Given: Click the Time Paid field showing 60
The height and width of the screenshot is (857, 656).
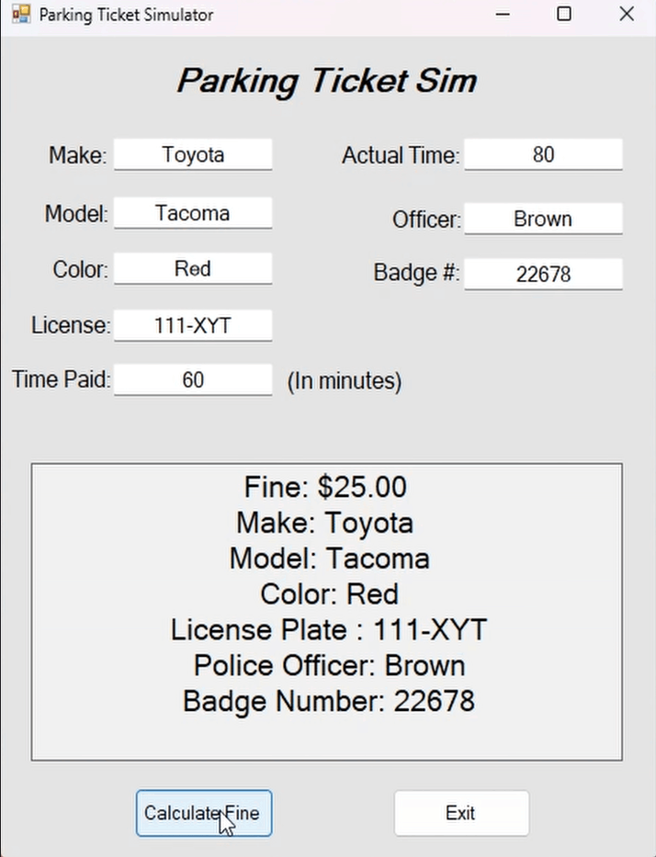Looking at the screenshot, I should tap(193, 379).
